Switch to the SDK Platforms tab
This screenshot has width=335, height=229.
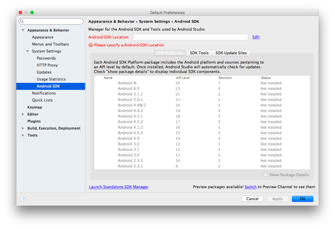coord(170,53)
